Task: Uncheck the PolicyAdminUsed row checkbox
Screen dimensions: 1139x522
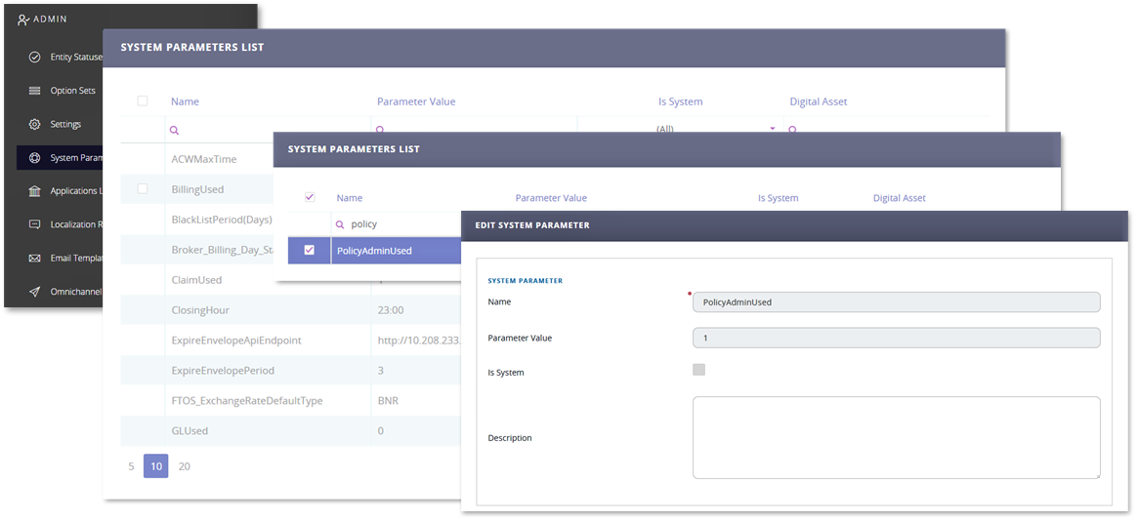Action: (310, 251)
